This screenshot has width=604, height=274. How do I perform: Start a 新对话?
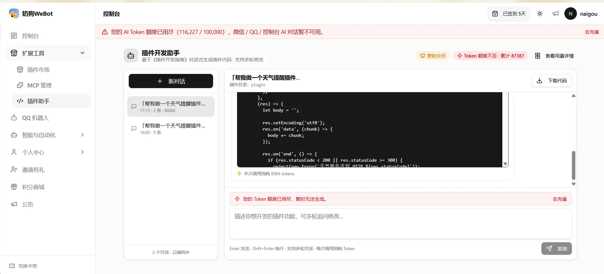point(171,81)
